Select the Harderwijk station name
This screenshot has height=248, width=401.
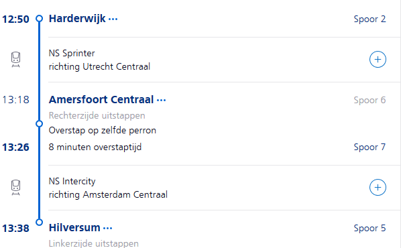77,19
